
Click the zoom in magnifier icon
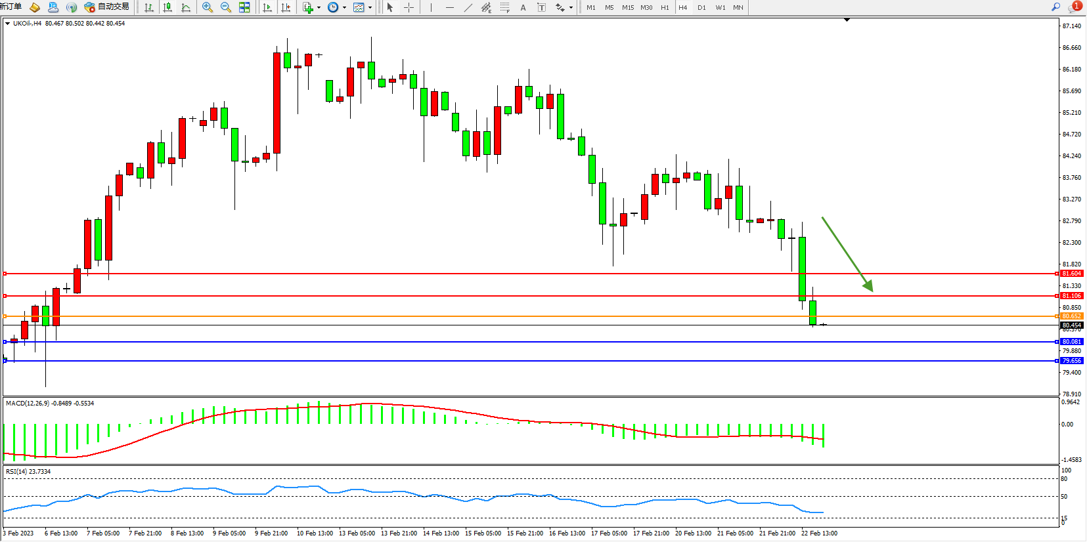[x=208, y=7]
